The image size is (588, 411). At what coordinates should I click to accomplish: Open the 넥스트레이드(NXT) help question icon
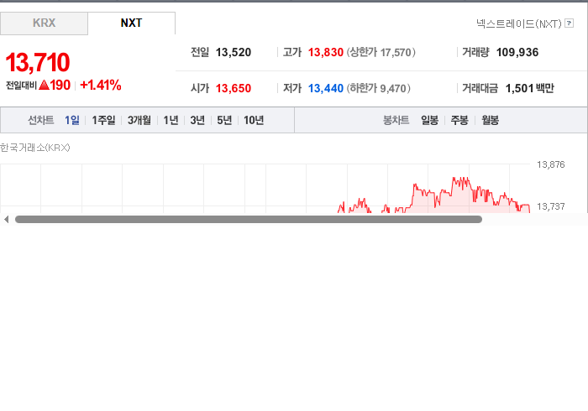coord(569,23)
